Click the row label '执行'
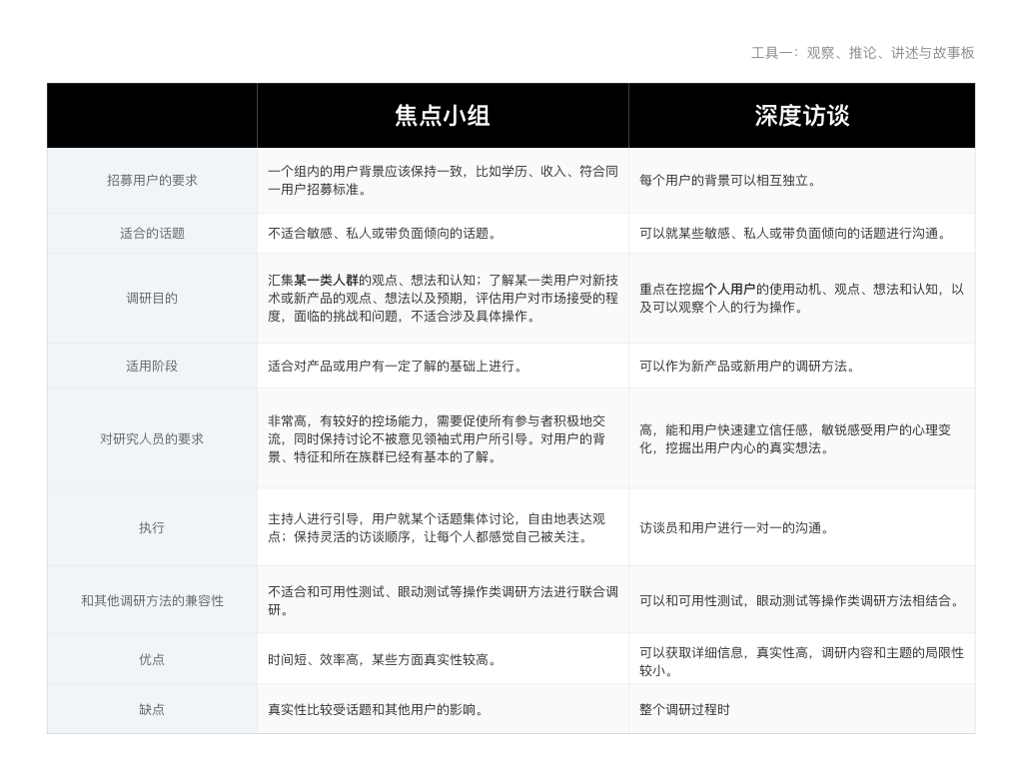 (x=152, y=527)
